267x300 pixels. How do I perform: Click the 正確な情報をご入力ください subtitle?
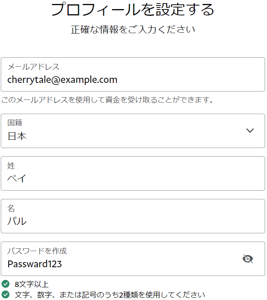[133, 30]
